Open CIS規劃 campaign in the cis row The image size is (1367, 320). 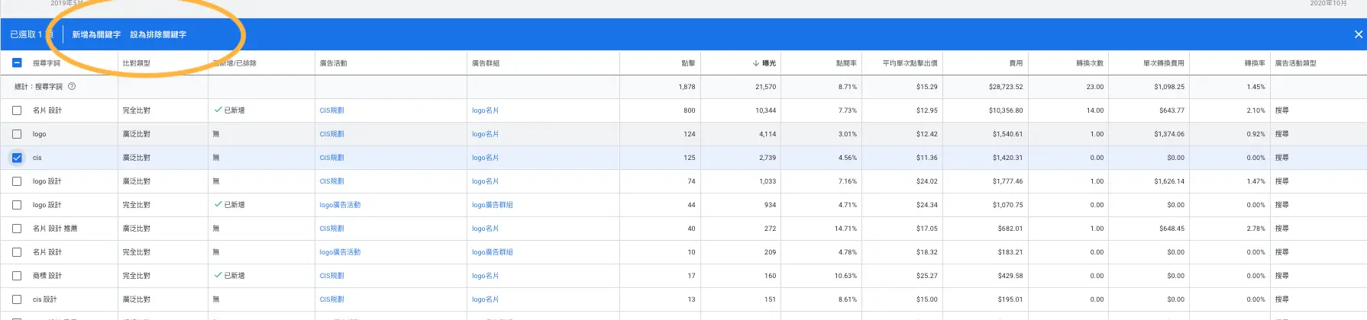(x=332, y=158)
